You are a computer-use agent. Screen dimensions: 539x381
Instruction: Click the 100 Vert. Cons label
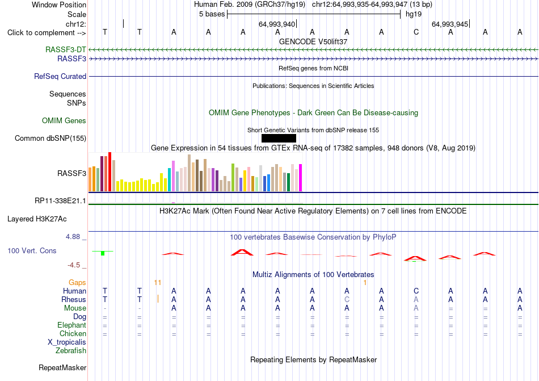(32, 250)
